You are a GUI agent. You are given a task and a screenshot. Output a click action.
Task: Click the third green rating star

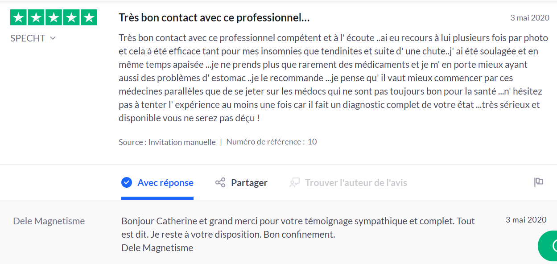54,17
